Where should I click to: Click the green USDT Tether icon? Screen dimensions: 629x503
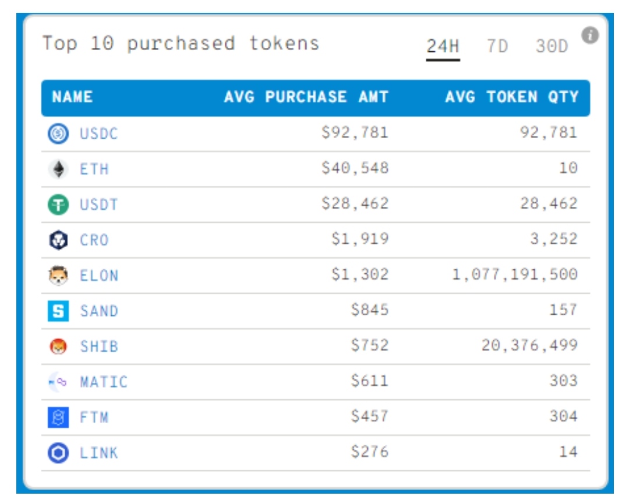coord(58,205)
